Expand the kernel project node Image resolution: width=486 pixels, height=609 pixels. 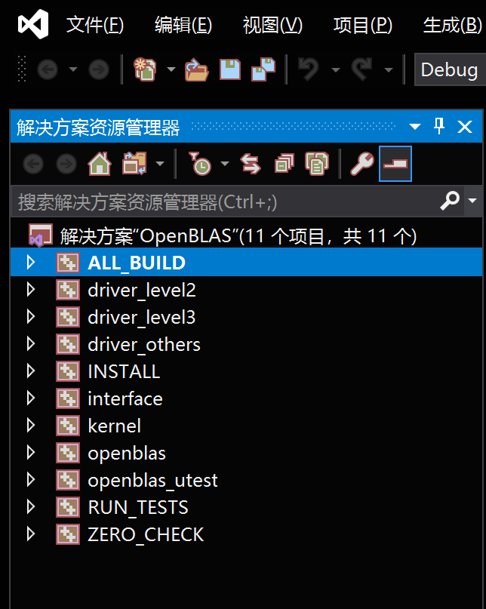click(31, 426)
